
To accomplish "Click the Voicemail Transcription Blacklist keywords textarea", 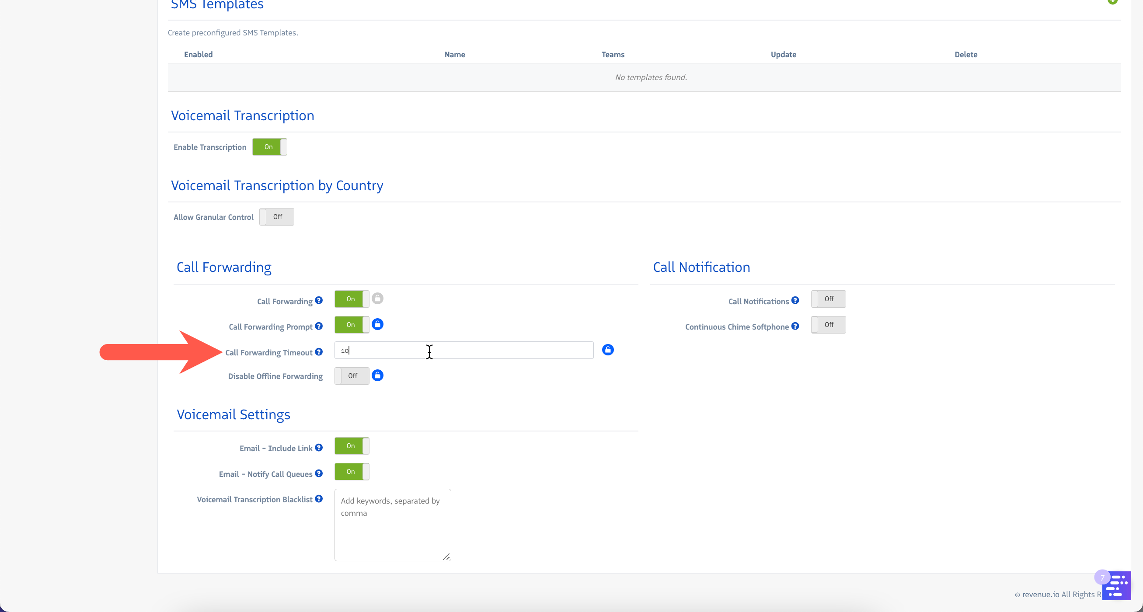I will 392,525.
